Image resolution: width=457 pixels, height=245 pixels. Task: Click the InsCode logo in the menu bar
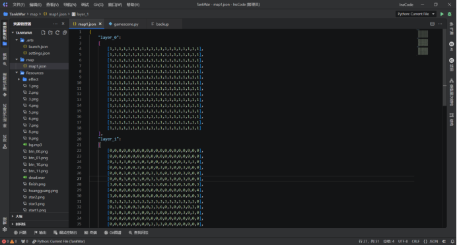pyautogui.click(x=5, y=5)
